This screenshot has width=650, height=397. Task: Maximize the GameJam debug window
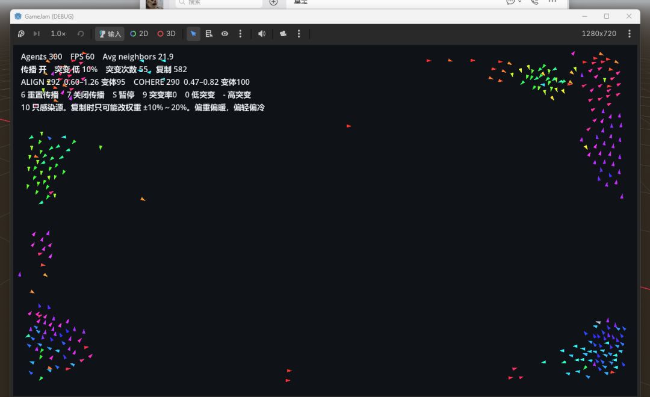point(607,16)
